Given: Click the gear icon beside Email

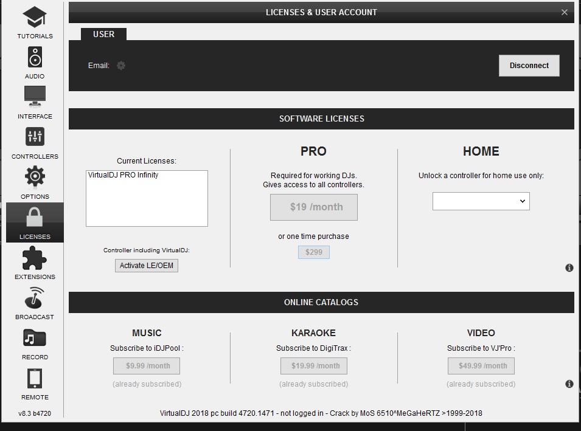Looking at the screenshot, I should tap(121, 66).
